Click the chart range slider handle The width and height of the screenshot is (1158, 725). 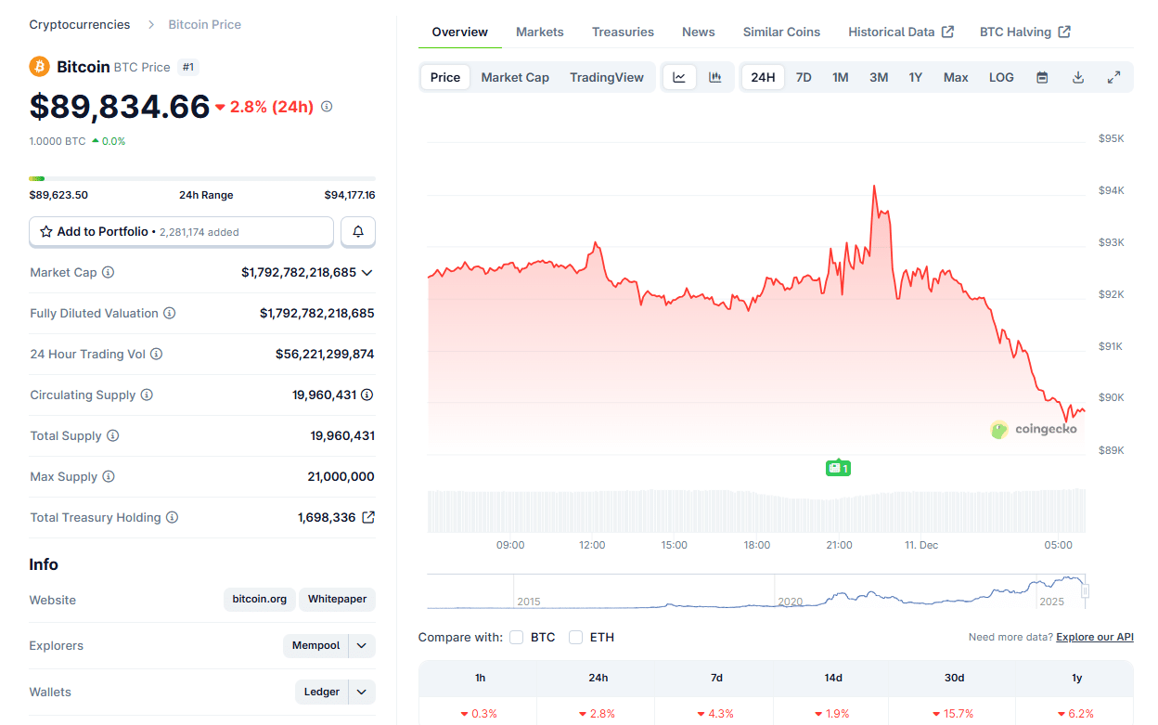1085,590
